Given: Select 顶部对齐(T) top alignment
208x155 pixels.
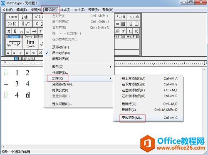Looking at the screenshot, I should (61, 47).
